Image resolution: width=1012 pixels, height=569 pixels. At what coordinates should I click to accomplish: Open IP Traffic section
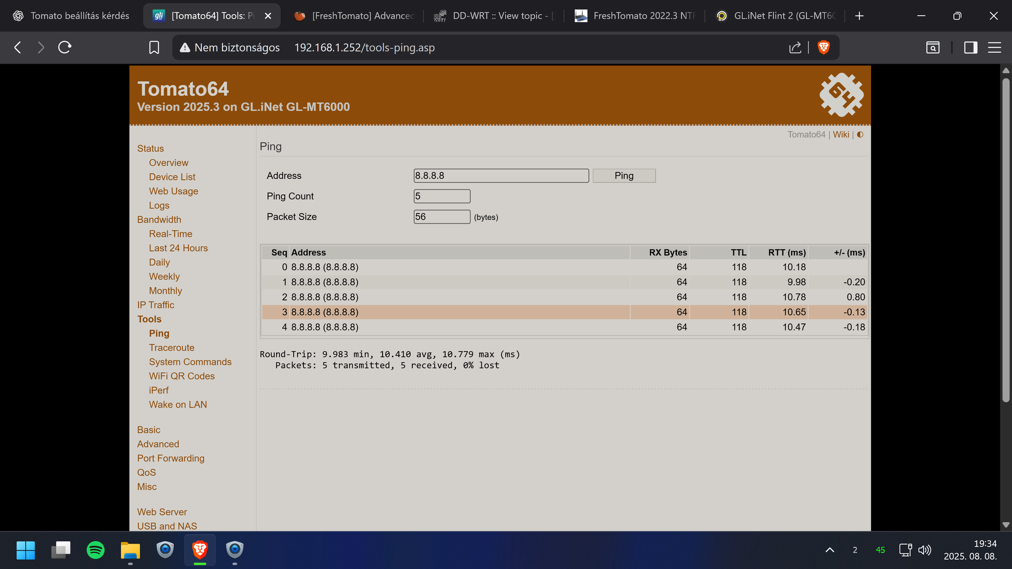155,305
